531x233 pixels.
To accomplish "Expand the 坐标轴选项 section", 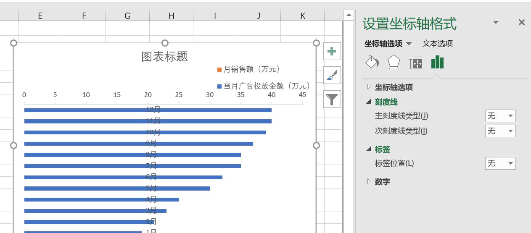I will [369, 87].
